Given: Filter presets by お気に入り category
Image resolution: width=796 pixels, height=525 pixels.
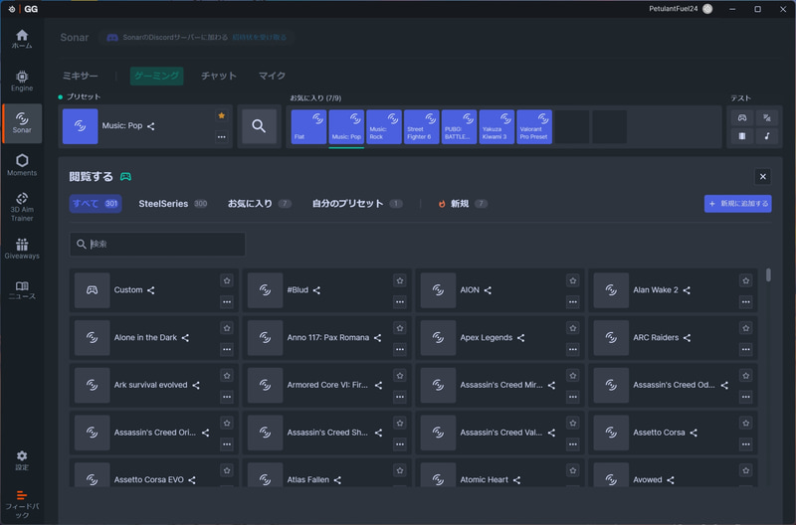Looking at the screenshot, I should point(259,204).
